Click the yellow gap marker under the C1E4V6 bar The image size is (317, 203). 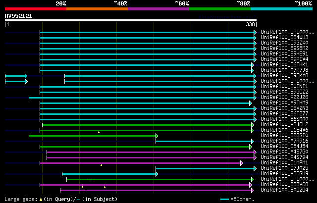(x=99, y=132)
